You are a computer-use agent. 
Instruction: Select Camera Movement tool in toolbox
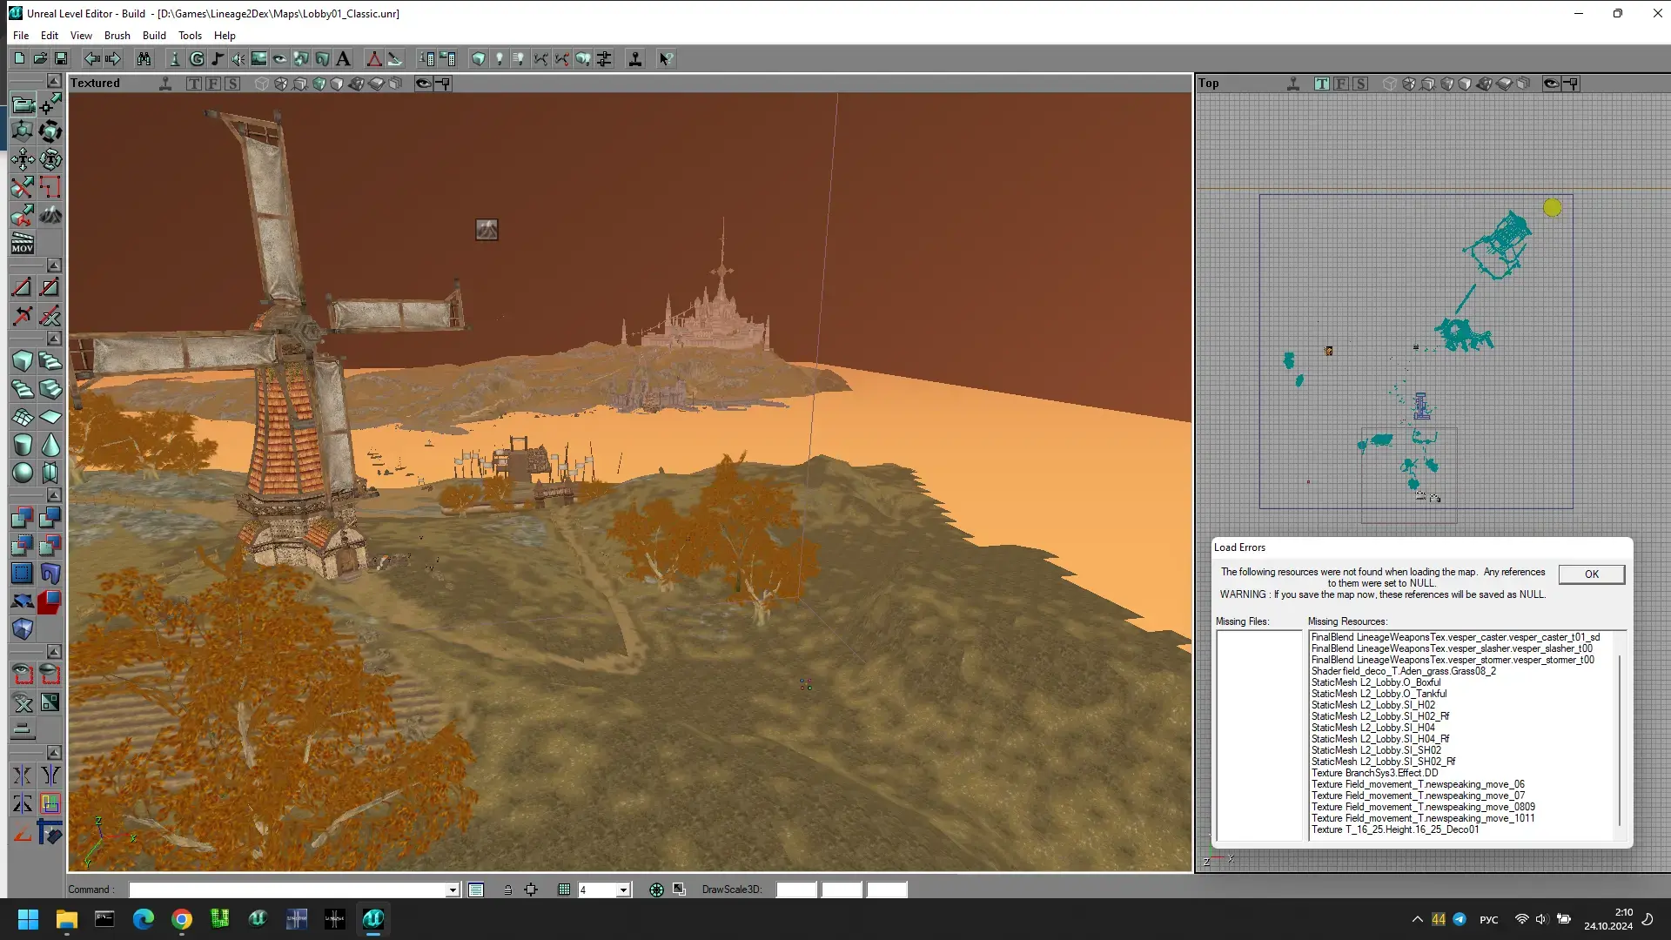click(23, 104)
